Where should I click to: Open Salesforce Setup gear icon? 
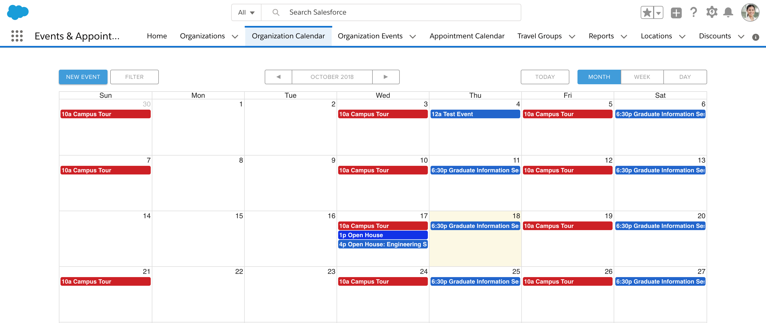pos(712,12)
